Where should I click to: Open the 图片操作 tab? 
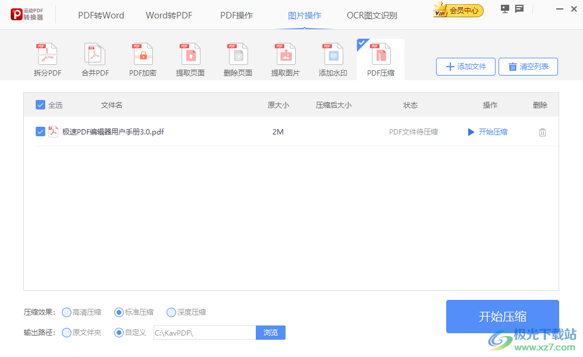305,15
